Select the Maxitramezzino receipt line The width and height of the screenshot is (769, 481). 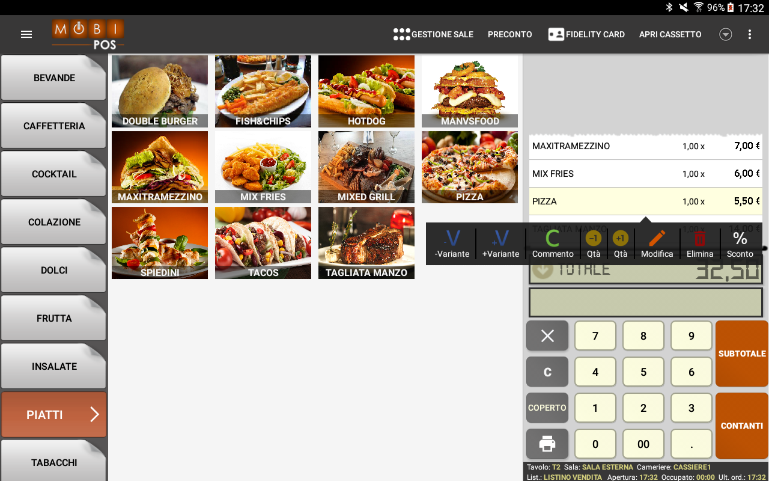coord(646,146)
